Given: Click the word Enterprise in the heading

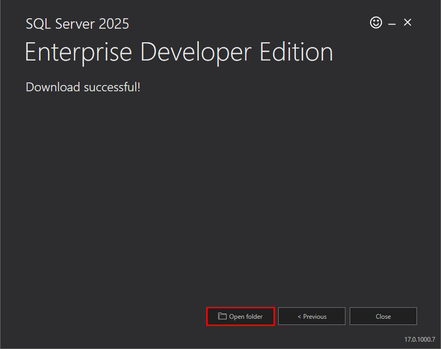Looking at the screenshot, I should pos(78,53).
